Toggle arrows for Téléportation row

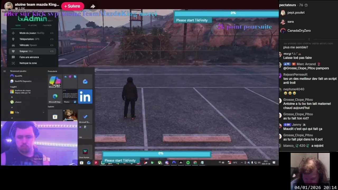(x=52, y=39)
